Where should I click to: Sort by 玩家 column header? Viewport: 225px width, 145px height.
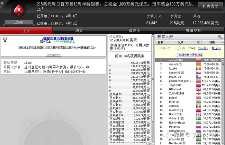click(181, 42)
